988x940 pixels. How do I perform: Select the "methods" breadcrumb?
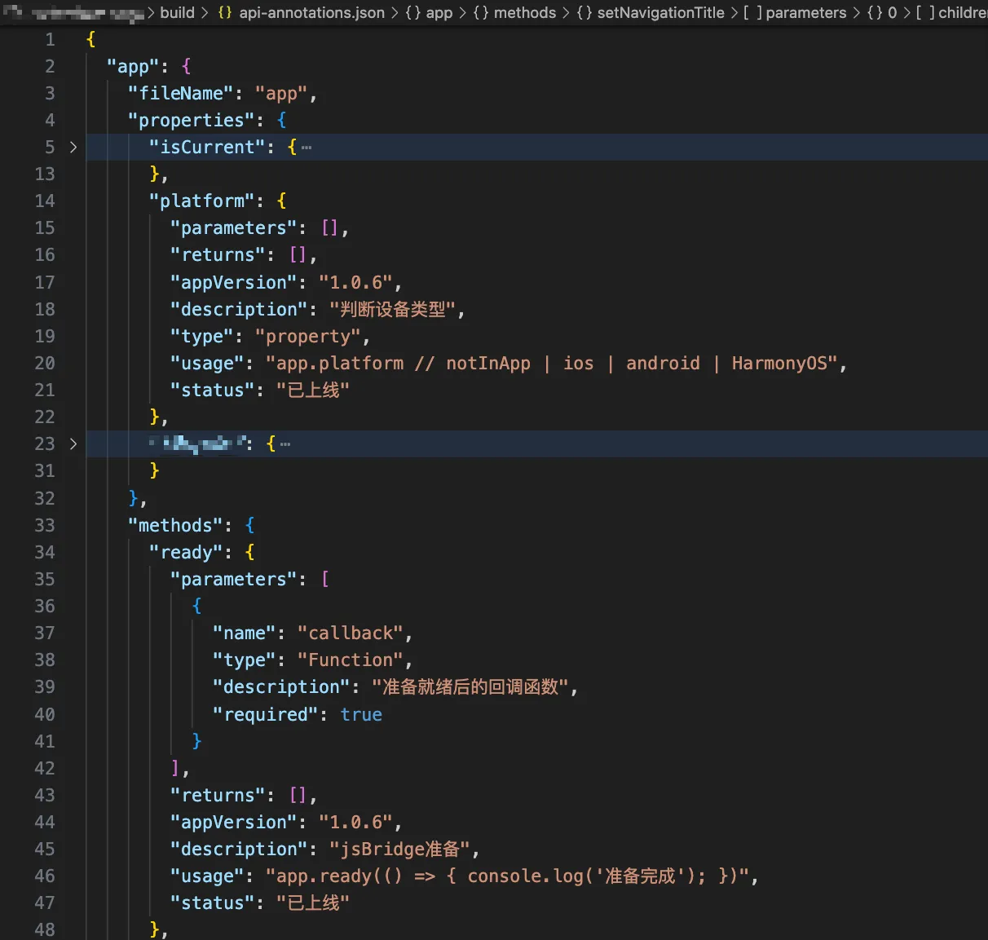pyautogui.click(x=524, y=13)
